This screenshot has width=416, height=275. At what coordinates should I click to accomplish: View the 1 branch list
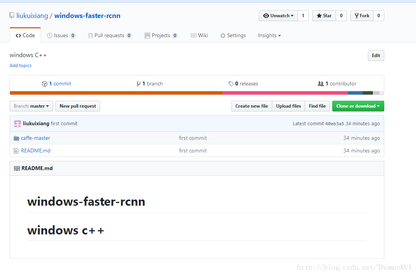tap(149, 84)
